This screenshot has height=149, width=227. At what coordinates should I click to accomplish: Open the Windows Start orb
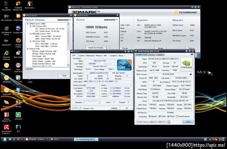click(x=5, y=139)
